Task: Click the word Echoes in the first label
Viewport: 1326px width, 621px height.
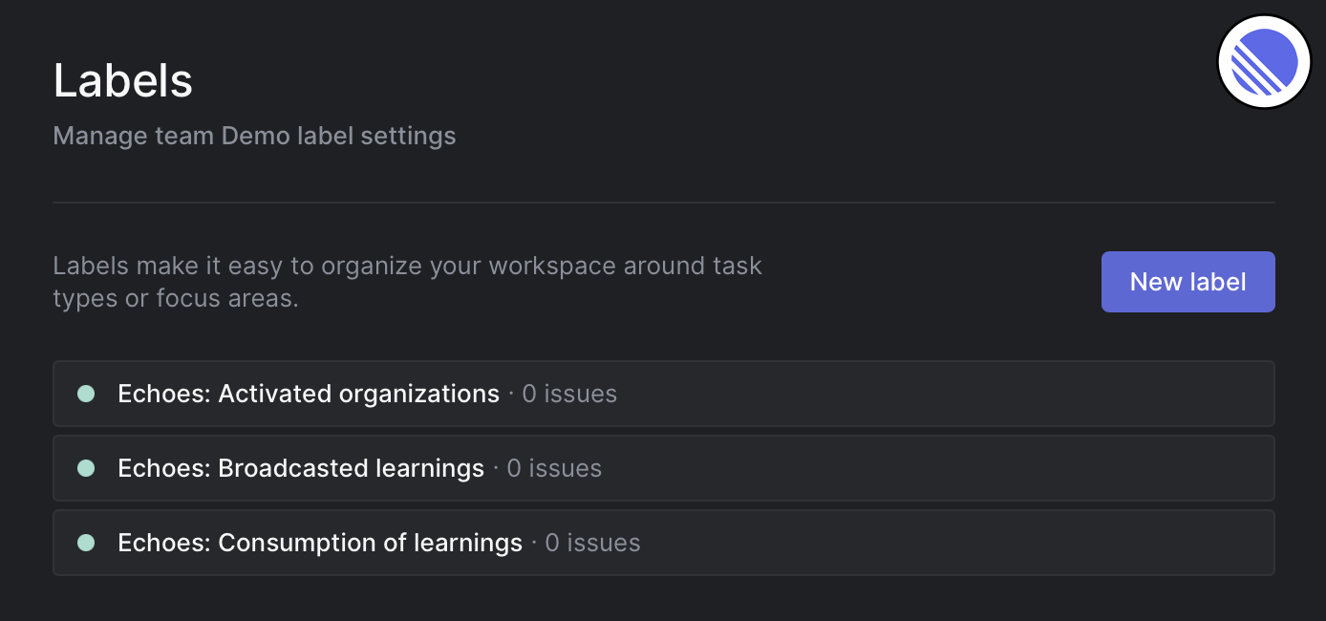Action: pos(163,394)
